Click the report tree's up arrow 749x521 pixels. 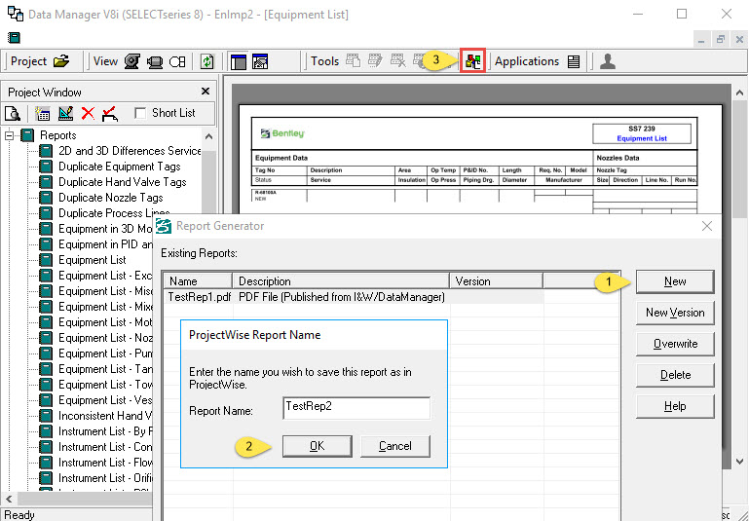point(208,136)
